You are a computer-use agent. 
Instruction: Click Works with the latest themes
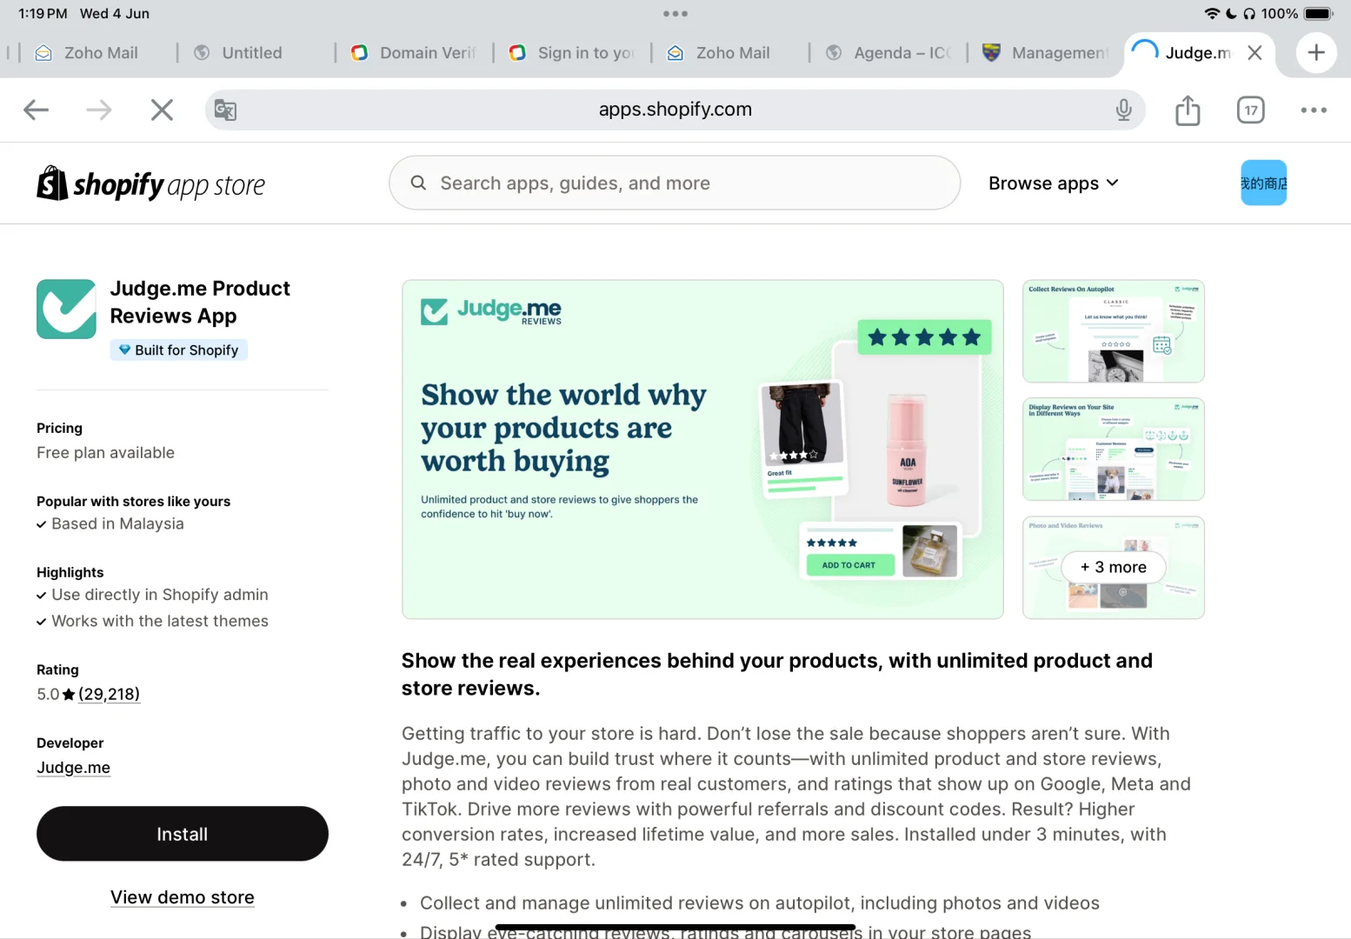pos(160,621)
